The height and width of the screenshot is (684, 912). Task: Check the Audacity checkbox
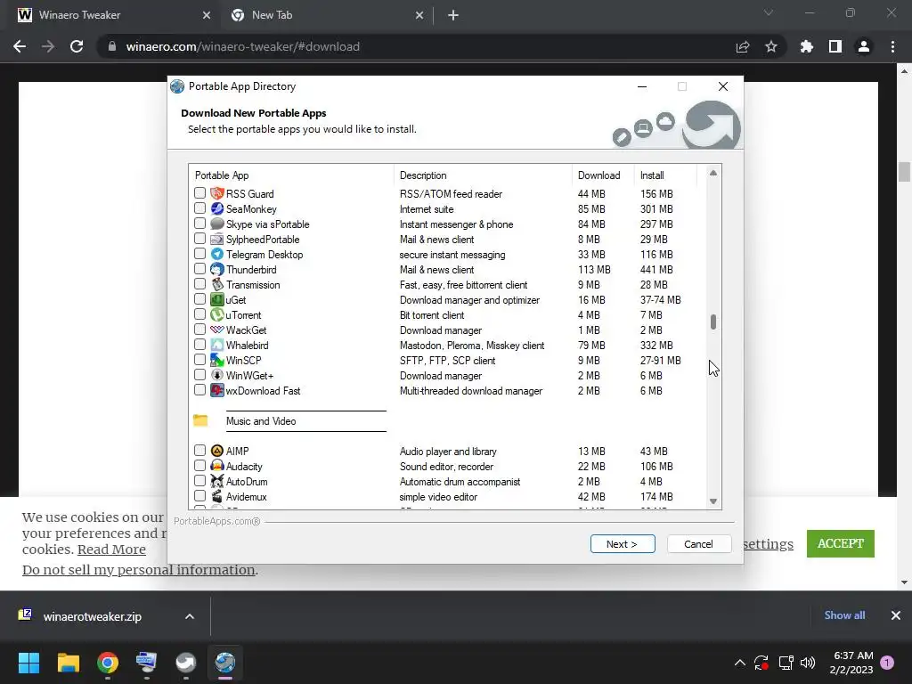click(199, 465)
